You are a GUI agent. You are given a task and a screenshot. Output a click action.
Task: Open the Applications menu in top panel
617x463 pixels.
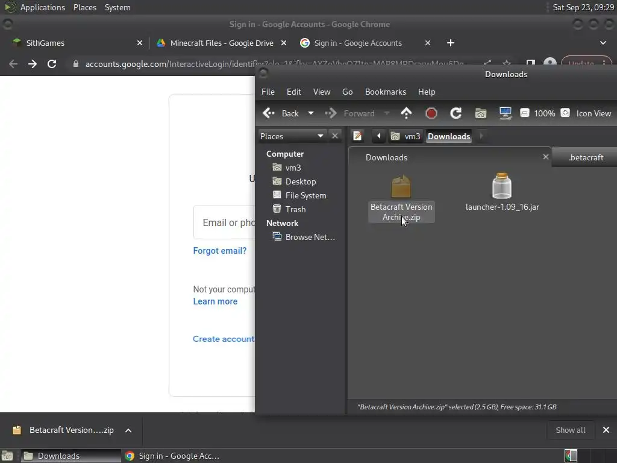(35, 7)
